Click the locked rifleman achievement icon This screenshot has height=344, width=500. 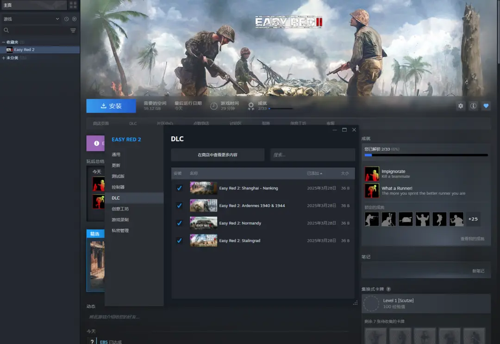coord(372,219)
